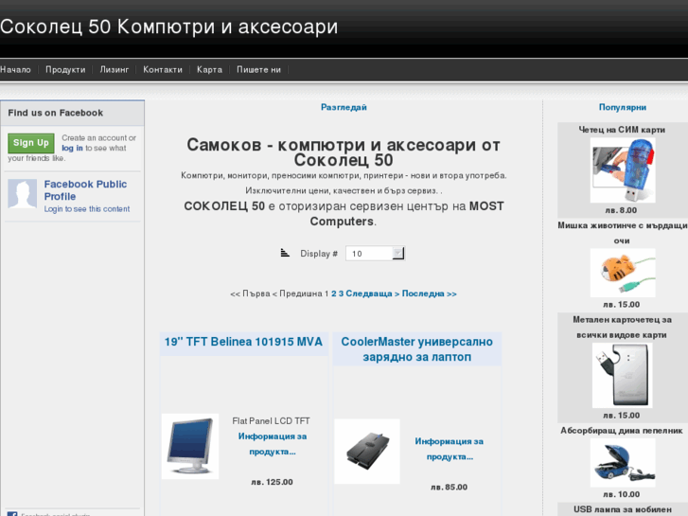Open Мишка животинче с мърдащи очи title

(x=622, y=233)
